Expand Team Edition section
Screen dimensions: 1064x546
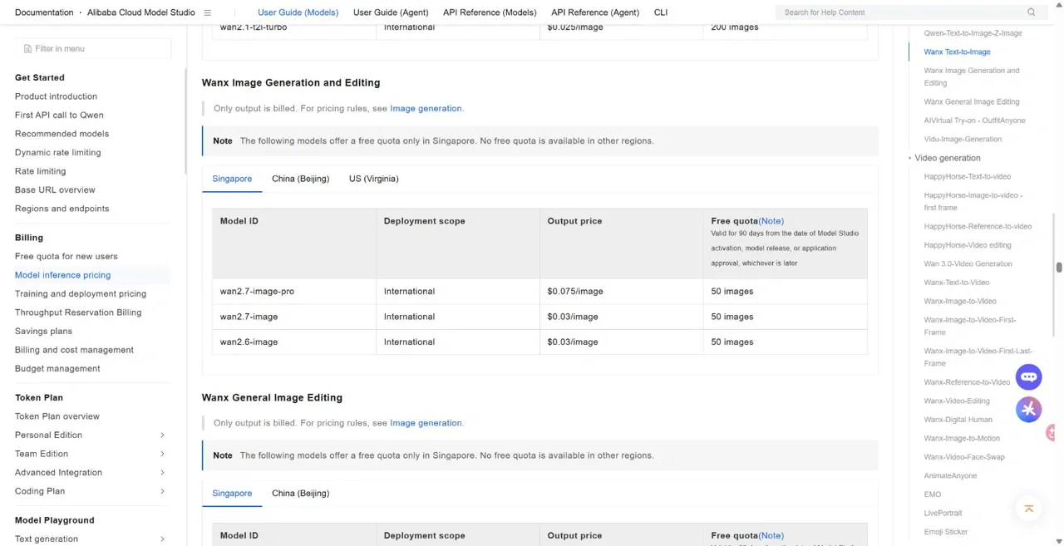(x=162, y=454)
